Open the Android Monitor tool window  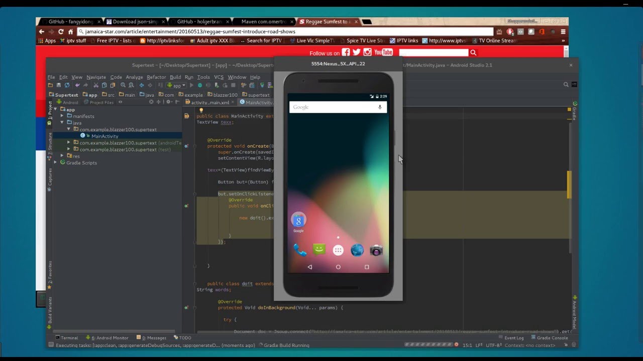pos(107,338)
